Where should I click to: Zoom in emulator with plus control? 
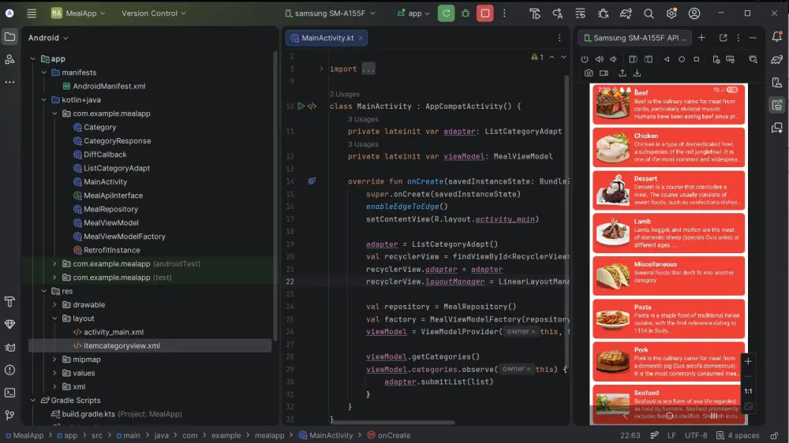tap(748, 362)
